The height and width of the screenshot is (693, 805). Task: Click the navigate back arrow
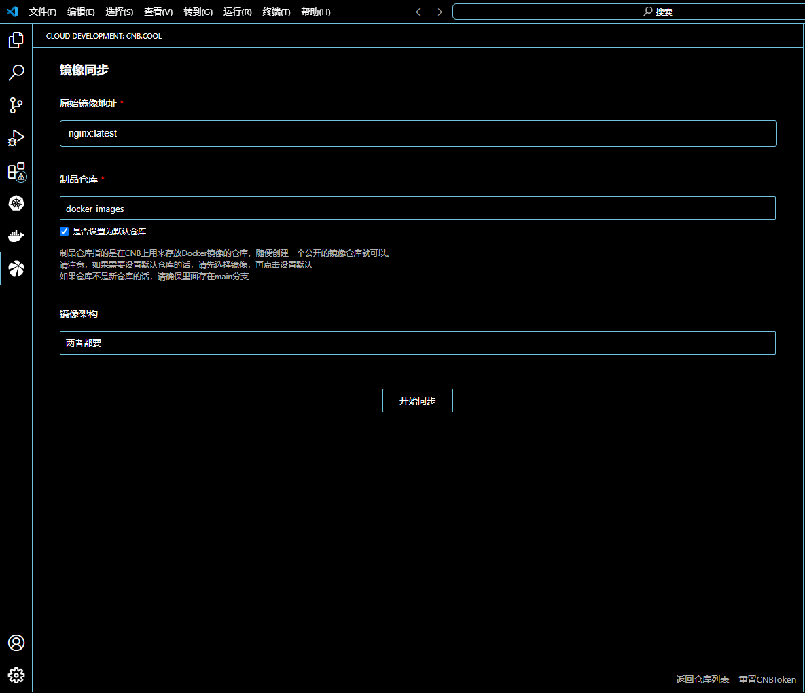point(420,12)
